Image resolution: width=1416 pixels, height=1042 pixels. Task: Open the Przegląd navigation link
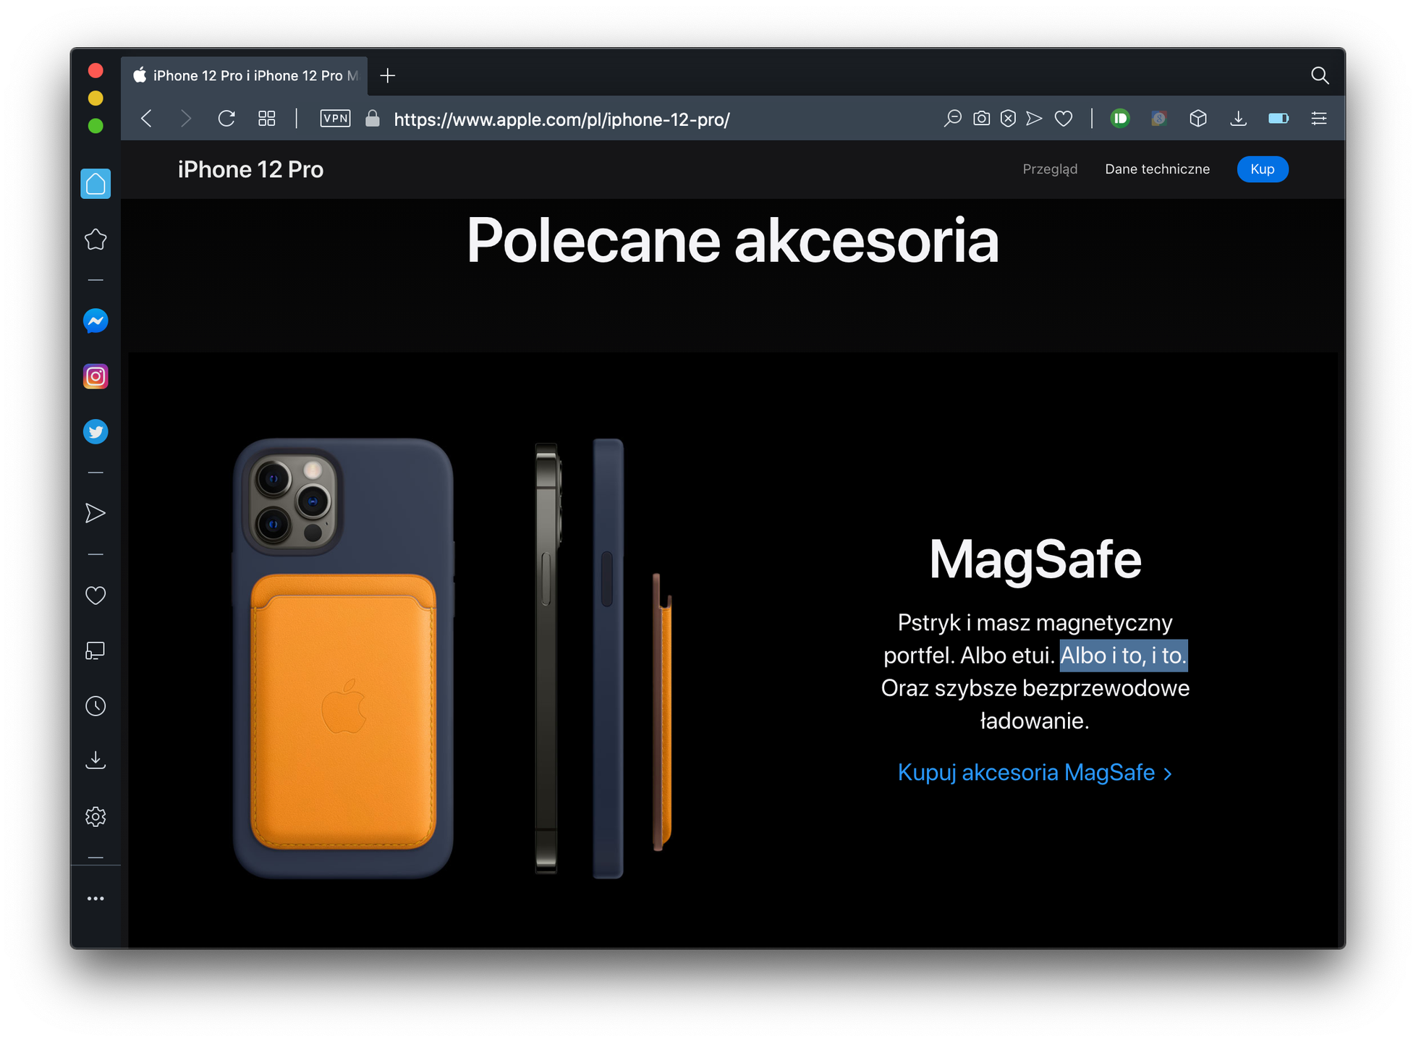pos(1050,169)
